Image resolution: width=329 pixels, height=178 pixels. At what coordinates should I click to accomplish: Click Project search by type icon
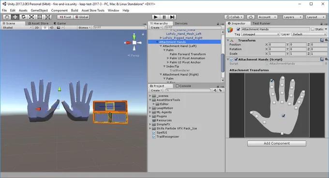(215, 90)
